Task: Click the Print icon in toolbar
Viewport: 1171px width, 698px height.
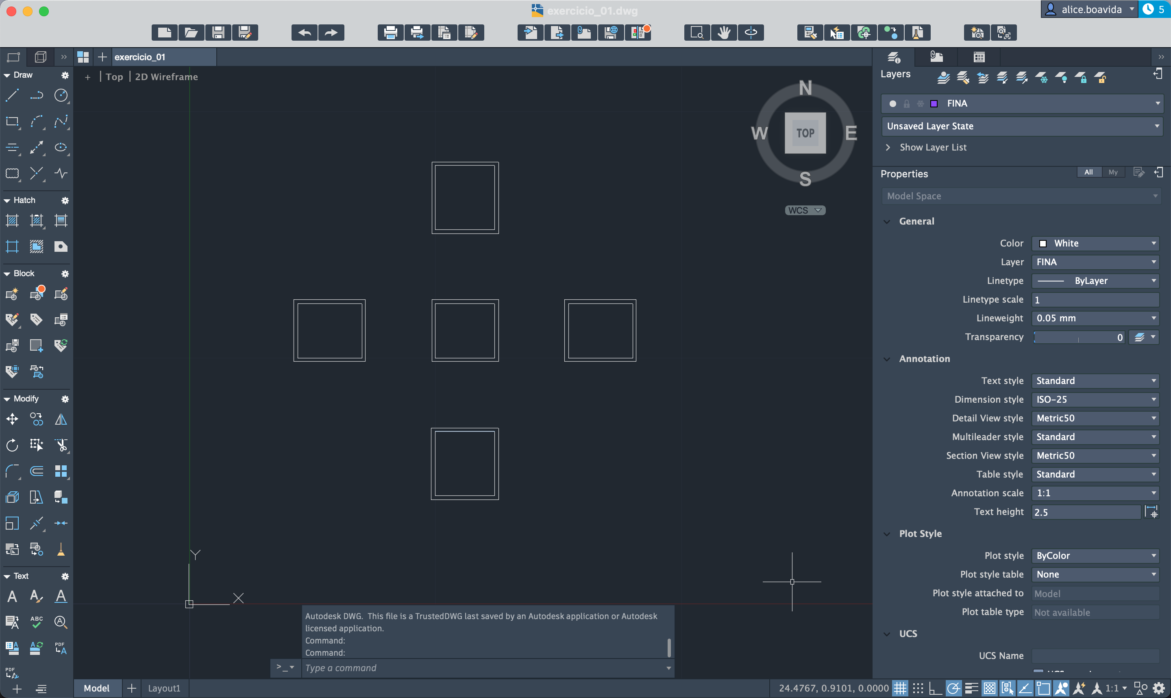Action: (391, 33)
